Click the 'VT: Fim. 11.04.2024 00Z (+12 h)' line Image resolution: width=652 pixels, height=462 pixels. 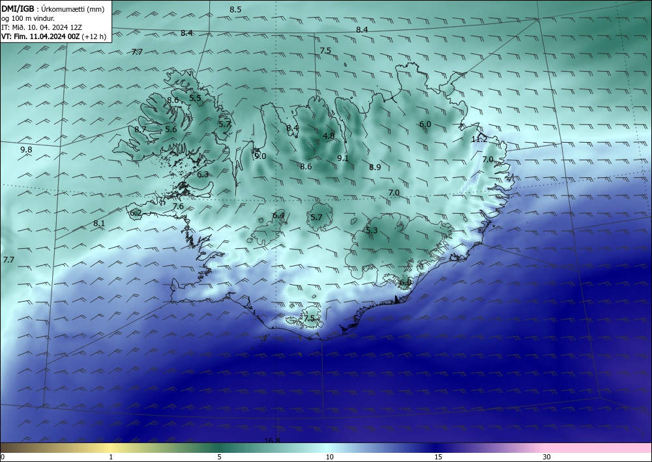point(53,36)
